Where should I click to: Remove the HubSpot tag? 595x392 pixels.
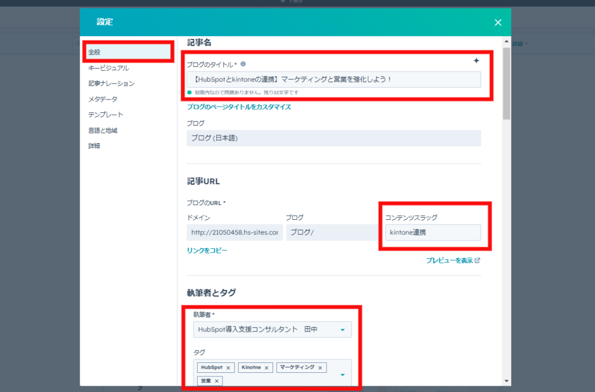[228, 368]
